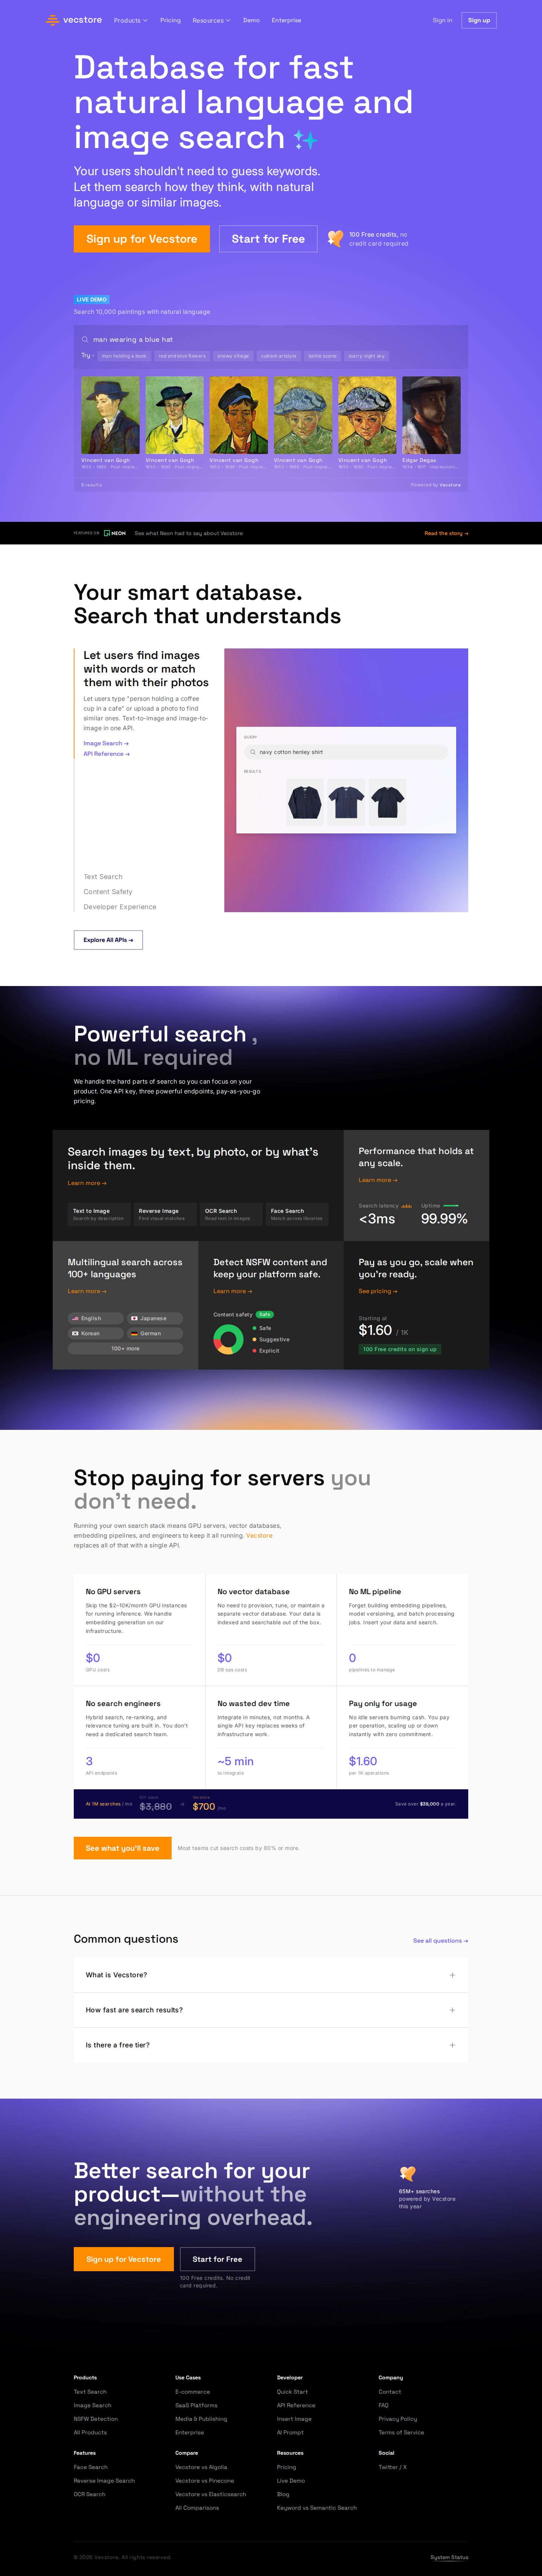Open the Pricing nav item
The width and height of the screenshot is (542, 2576).
click(171, 20)
